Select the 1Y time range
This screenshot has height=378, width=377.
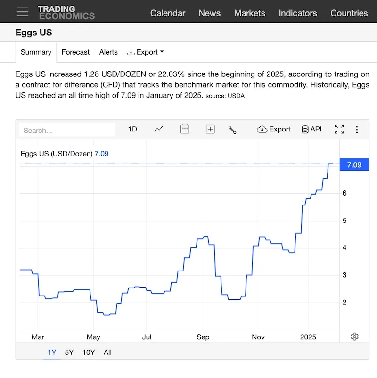[52, 353]
